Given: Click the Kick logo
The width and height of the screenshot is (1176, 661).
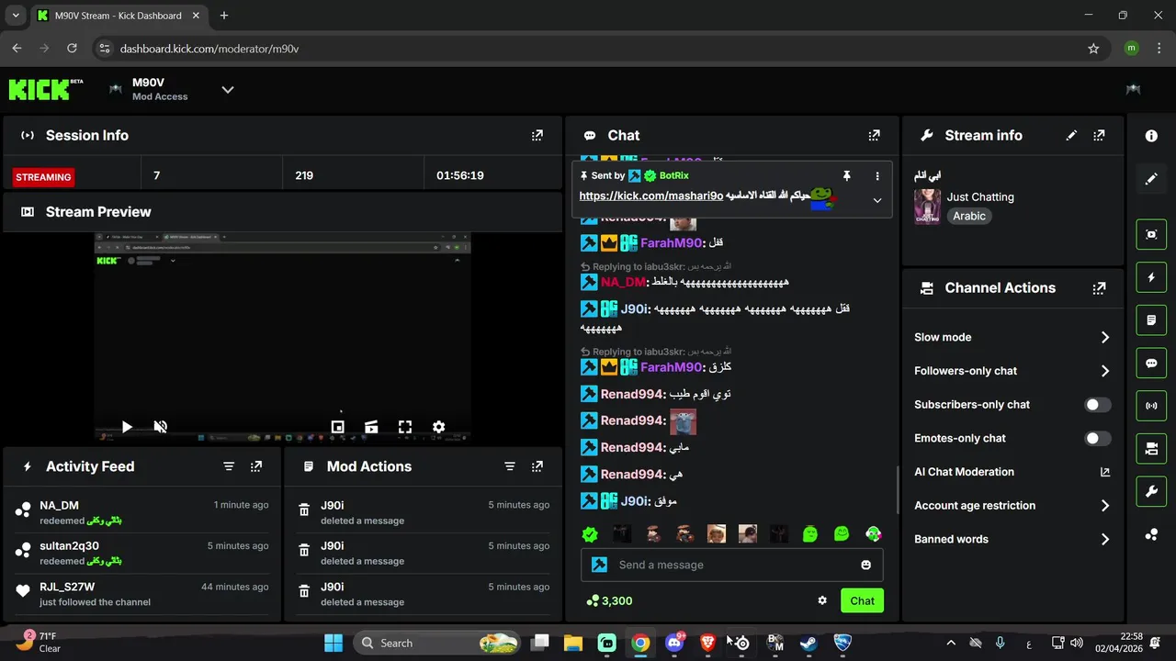Looking at the screenshot, I should tap(45, 89).
